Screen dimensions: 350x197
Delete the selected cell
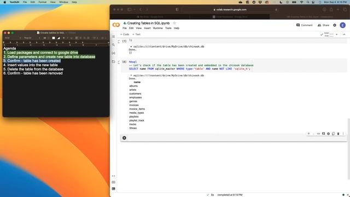[x=338, y=134]
